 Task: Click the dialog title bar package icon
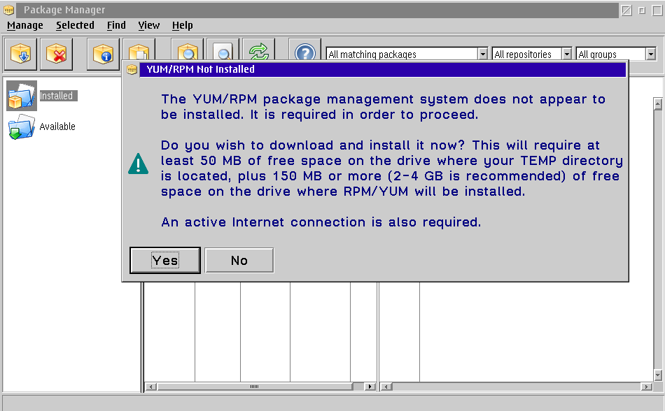(x=132, y=69)
